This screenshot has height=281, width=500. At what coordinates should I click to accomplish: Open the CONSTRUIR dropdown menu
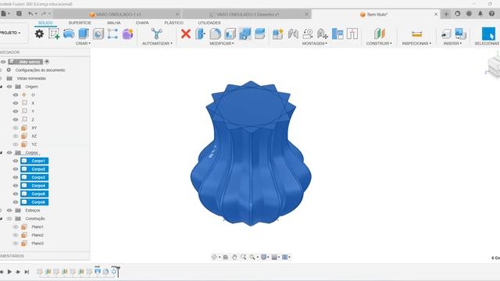(x=379, y=44)
